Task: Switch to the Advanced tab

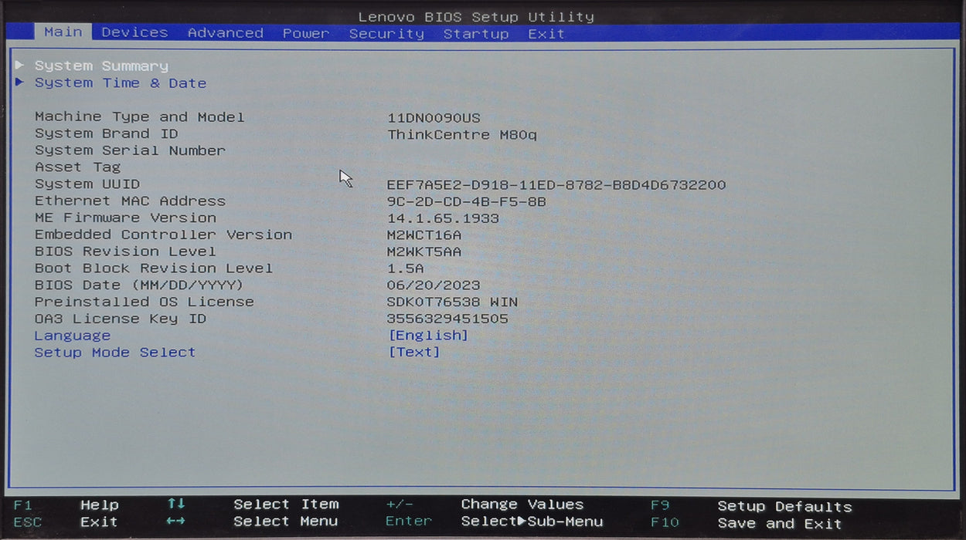Action: pyautogui.click(x=226, y=33)
